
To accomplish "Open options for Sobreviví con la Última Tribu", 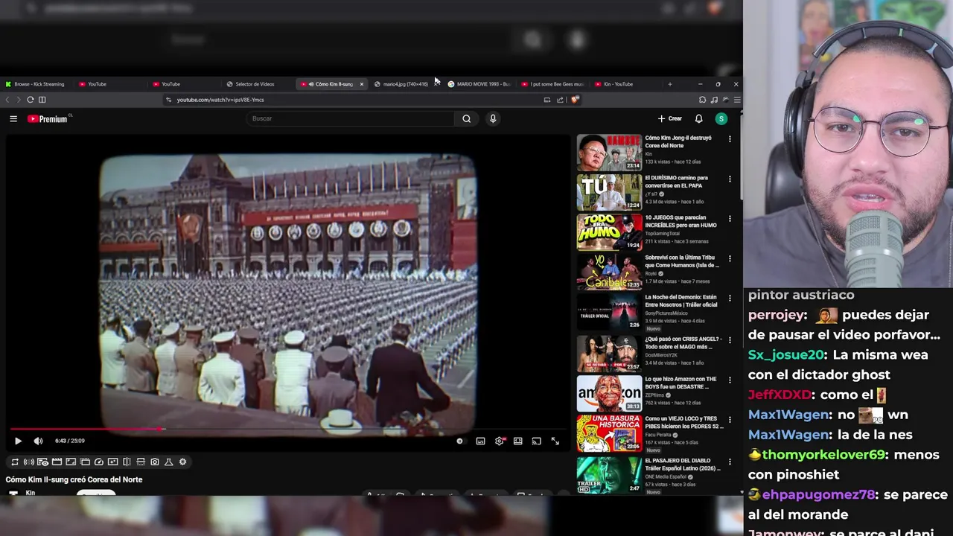I will pos(730,260).
